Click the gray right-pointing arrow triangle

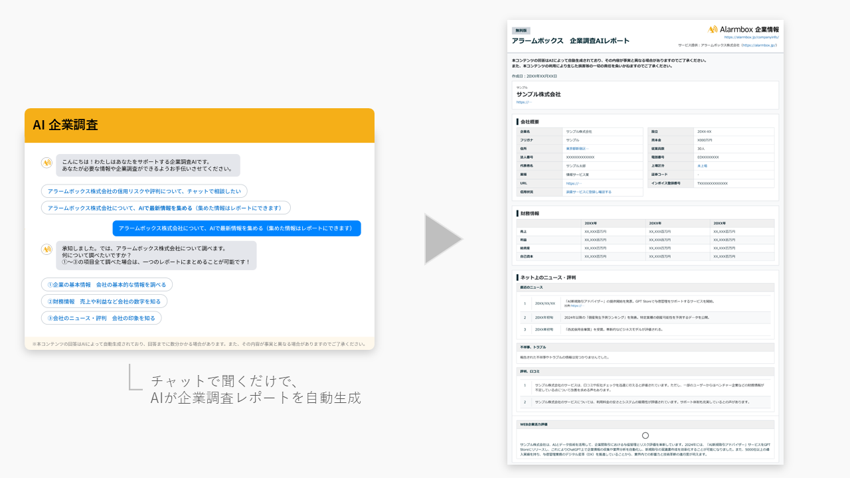pos(442,239)
